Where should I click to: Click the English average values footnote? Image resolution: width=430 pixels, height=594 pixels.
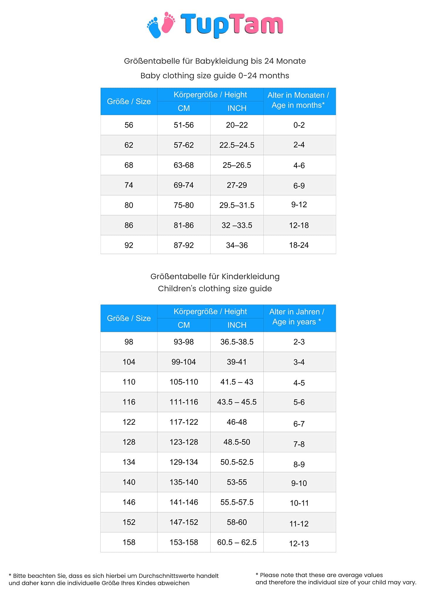click(x=336, y=579)
